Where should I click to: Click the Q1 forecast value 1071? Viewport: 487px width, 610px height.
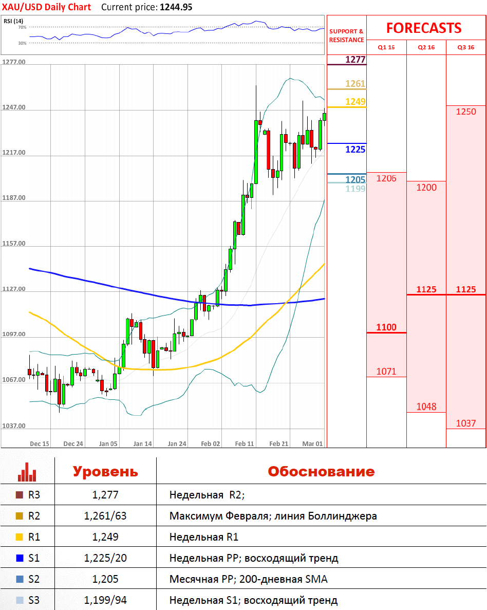[386, 372]
